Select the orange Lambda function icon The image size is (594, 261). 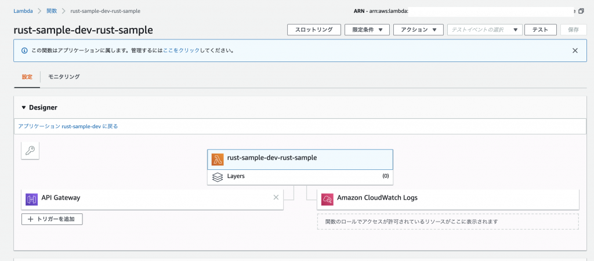(218, 159)
